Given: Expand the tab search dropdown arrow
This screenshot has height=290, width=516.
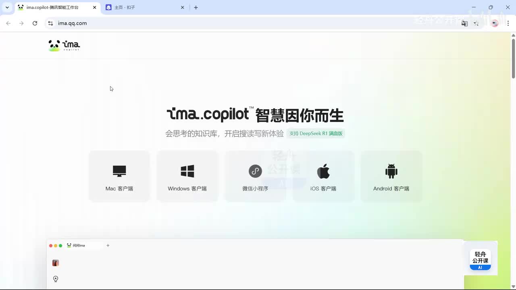Looking at the screenshot, I should click(x=7, y=7).
